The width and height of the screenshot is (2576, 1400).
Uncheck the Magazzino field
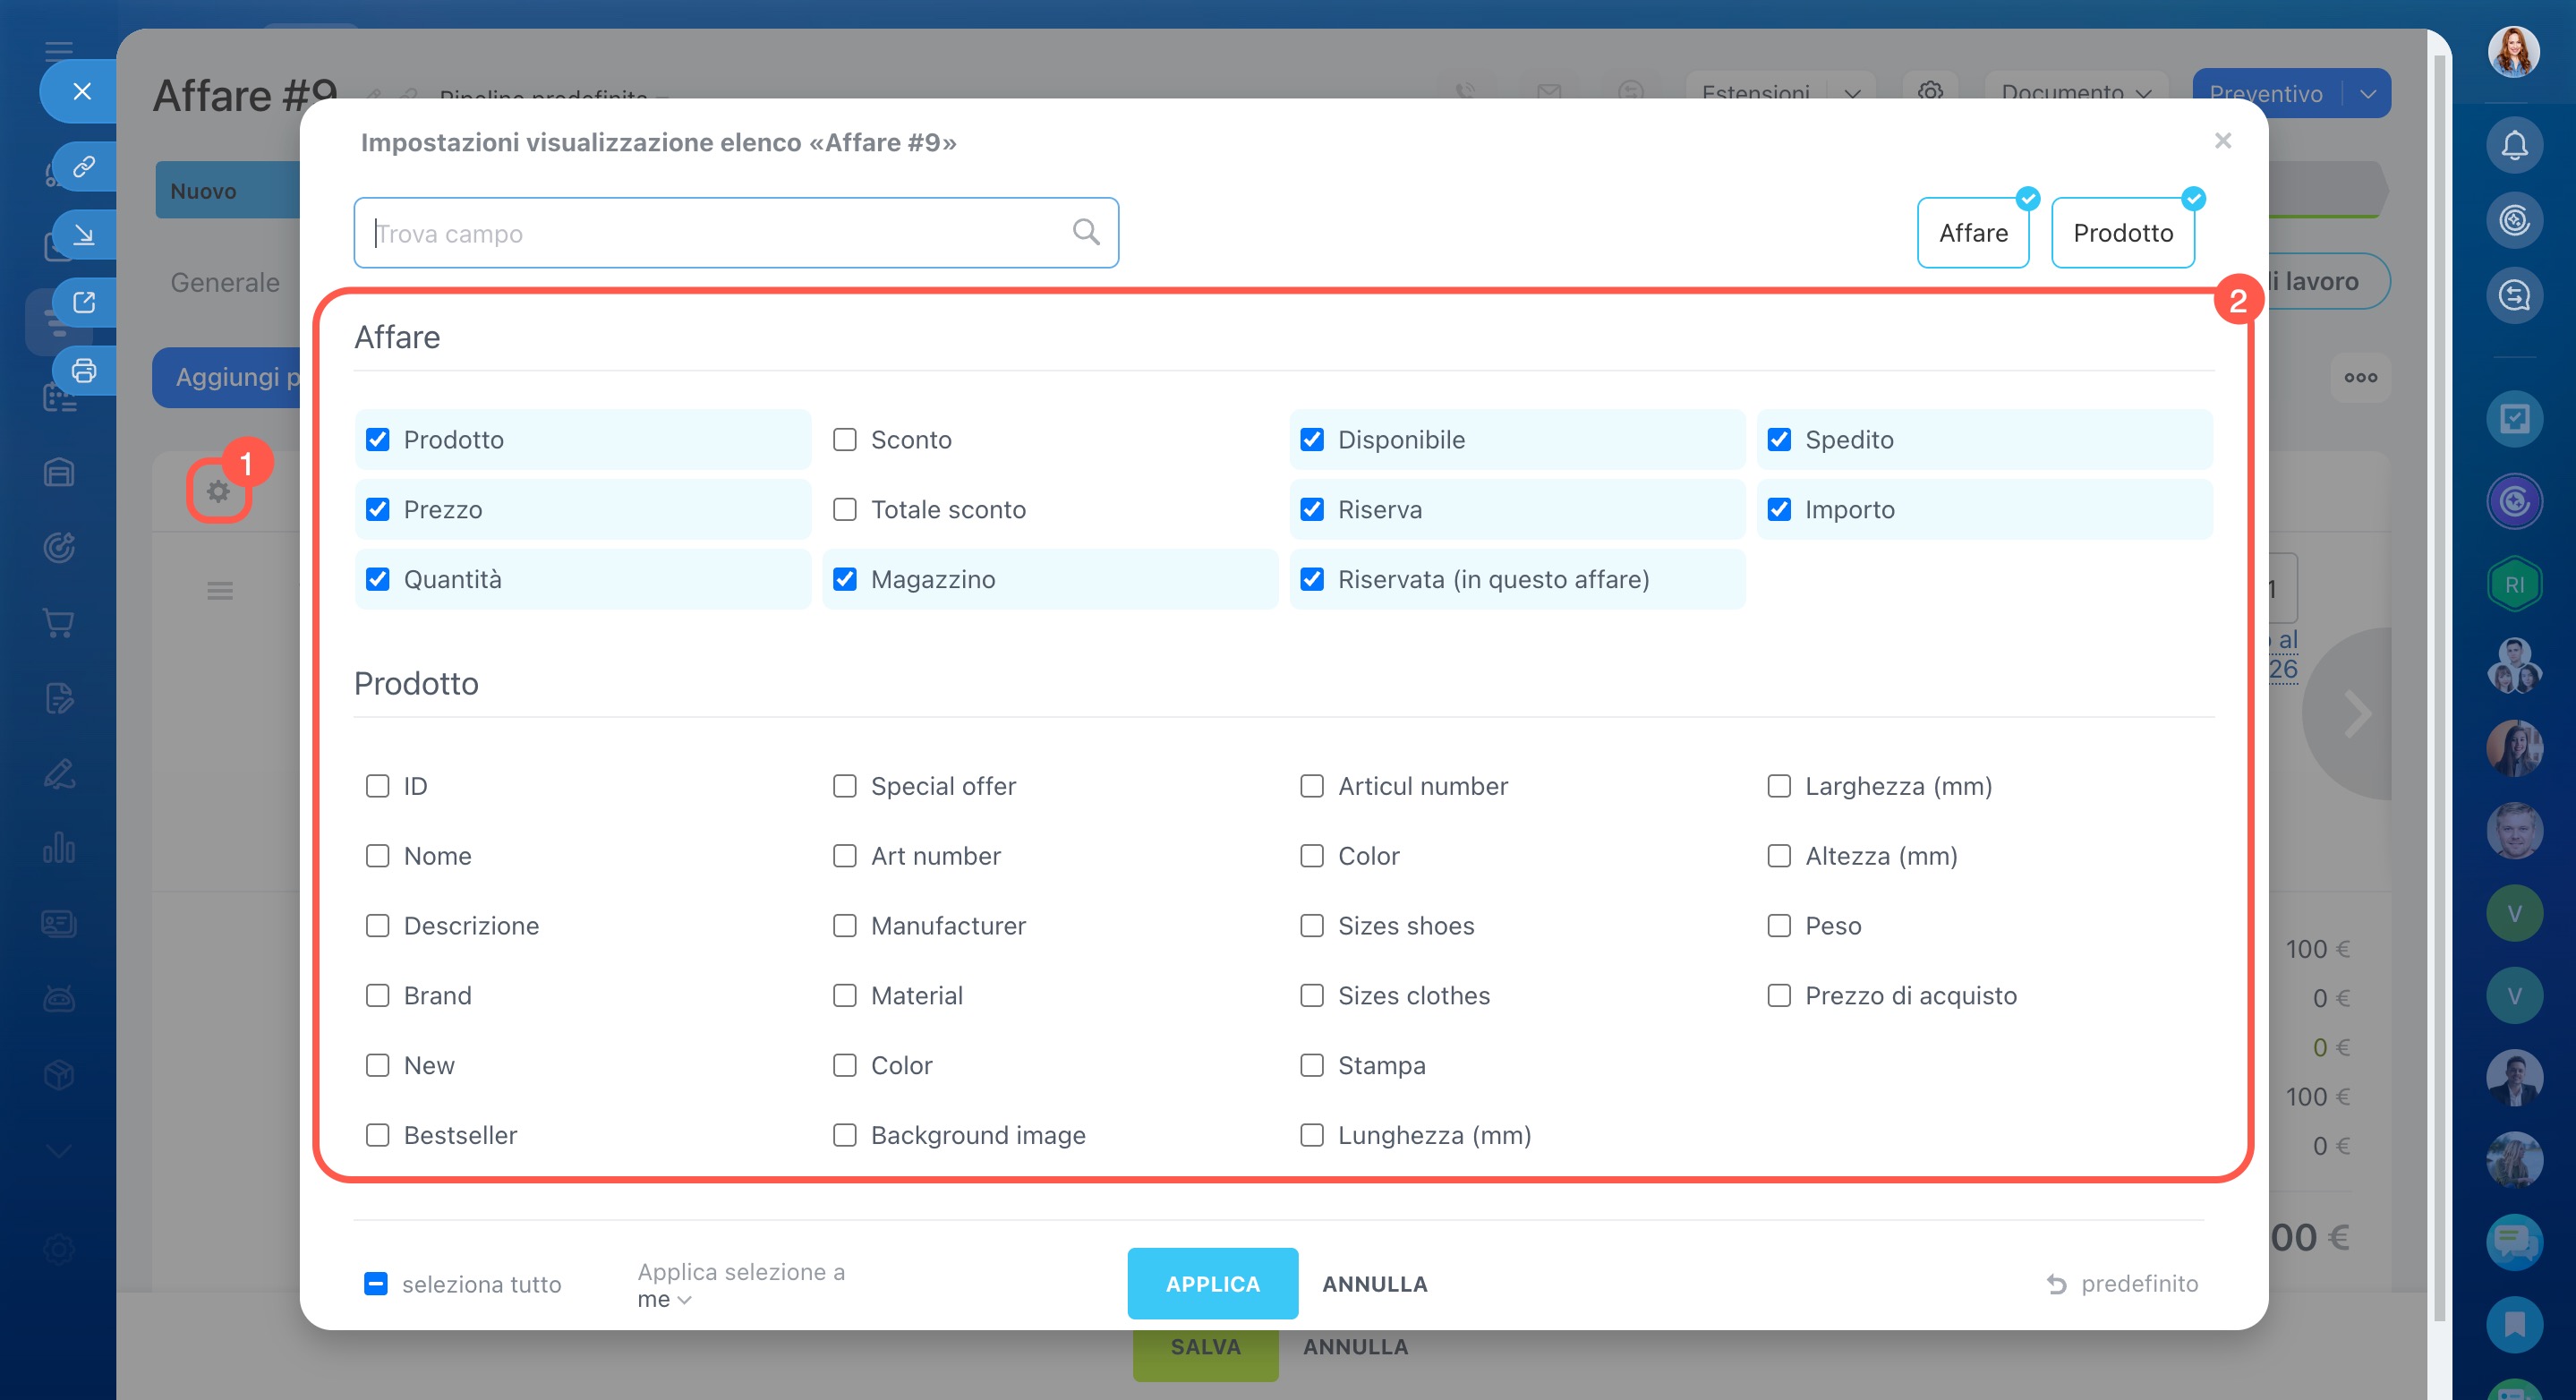[844, 580]
